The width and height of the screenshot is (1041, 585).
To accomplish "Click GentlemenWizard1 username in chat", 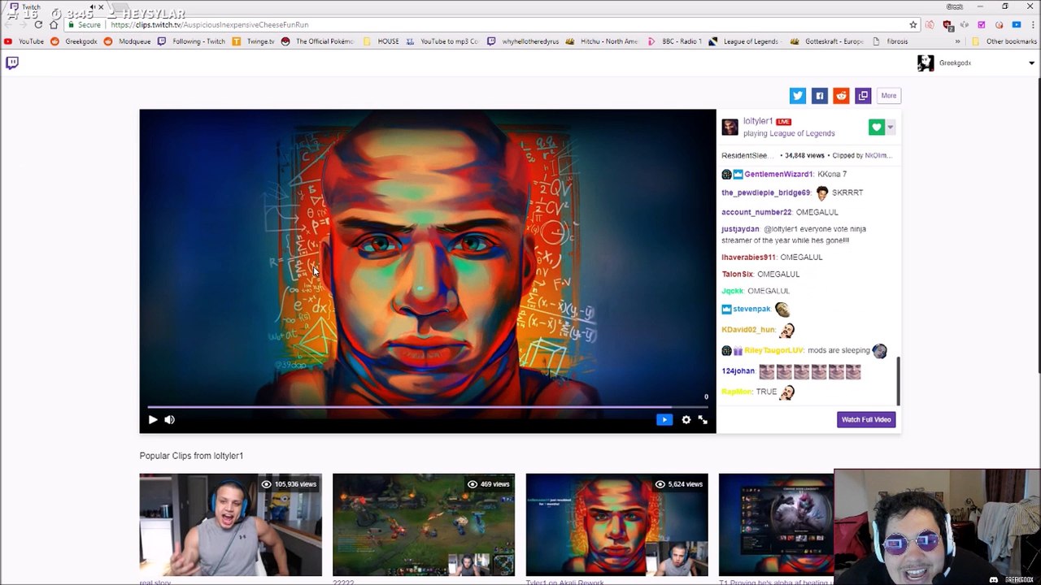I will (x=778, y=174).
